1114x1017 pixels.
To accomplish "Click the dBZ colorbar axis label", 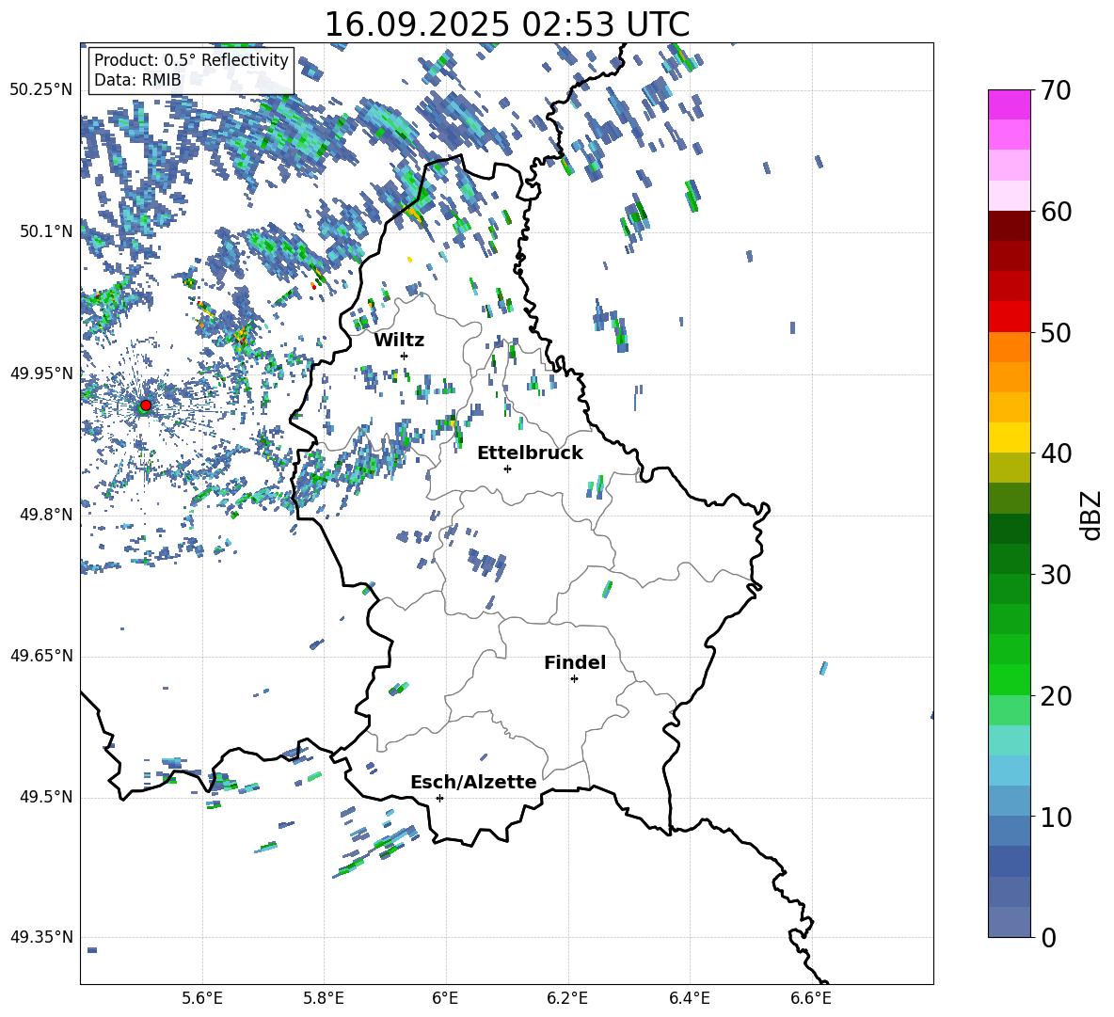I will coord(1091,515).
